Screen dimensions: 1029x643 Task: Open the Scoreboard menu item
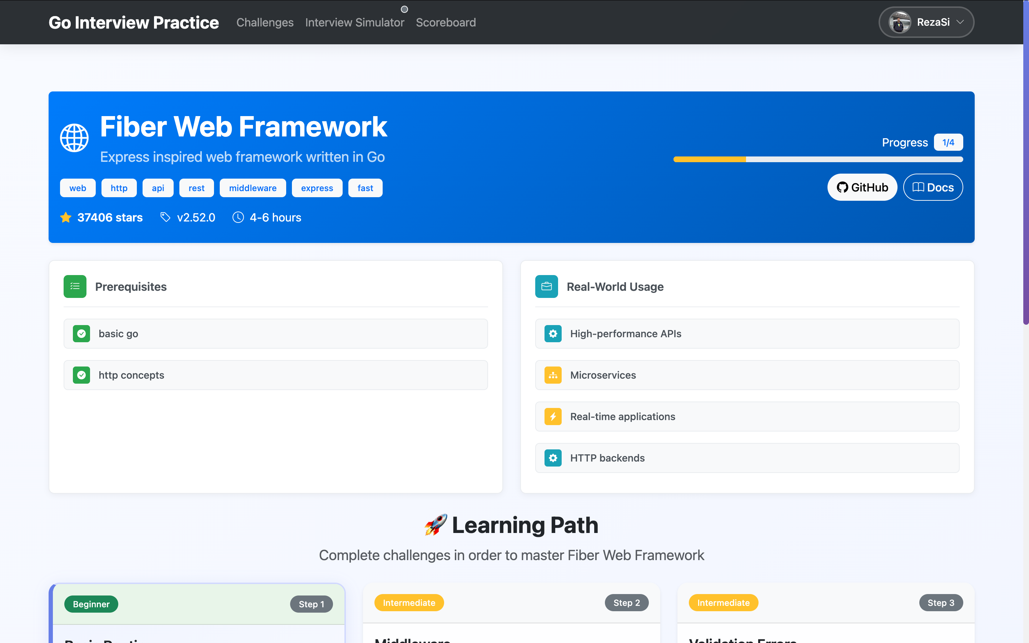446,22
